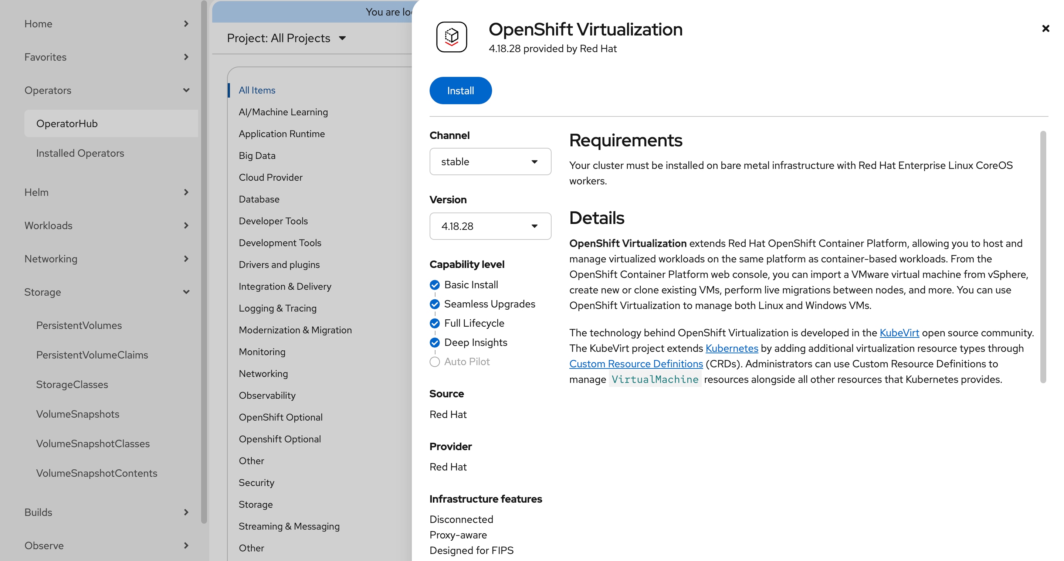
Task: Open the Version dropdown showing 4.18.28
Action: [x=490, y=226]
